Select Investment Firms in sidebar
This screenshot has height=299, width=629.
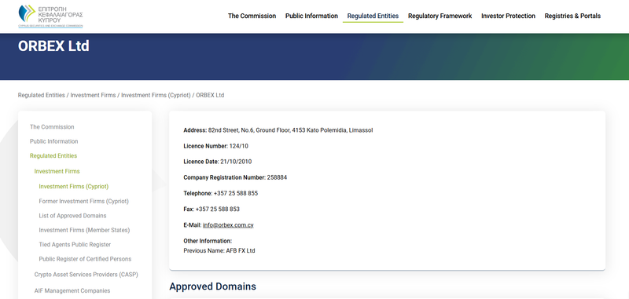coord(57,171)
